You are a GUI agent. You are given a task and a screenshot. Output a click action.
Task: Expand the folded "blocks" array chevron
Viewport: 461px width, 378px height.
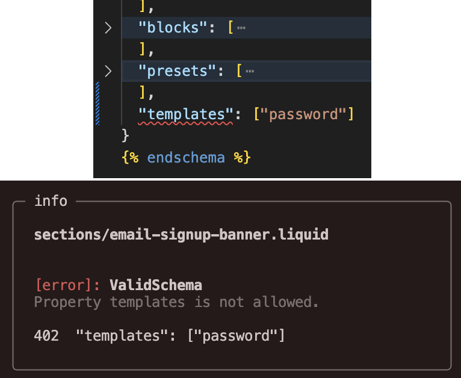tap(108, 28)
